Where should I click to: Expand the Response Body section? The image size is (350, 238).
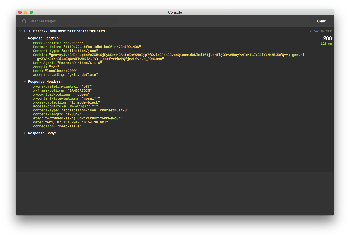[25, 133]
